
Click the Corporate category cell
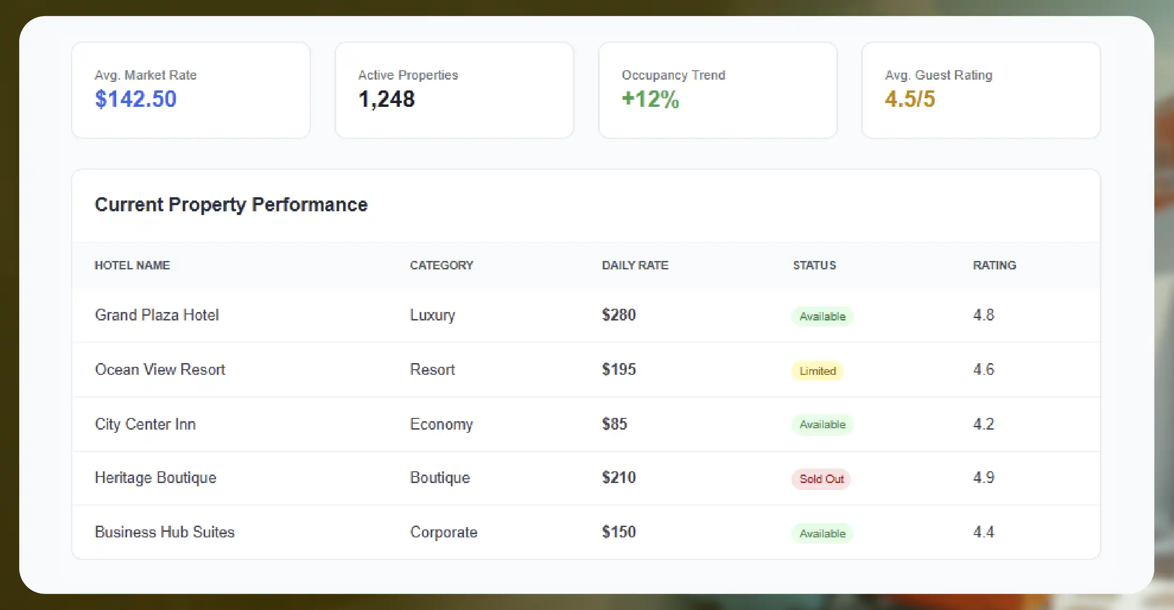(443, 532)
